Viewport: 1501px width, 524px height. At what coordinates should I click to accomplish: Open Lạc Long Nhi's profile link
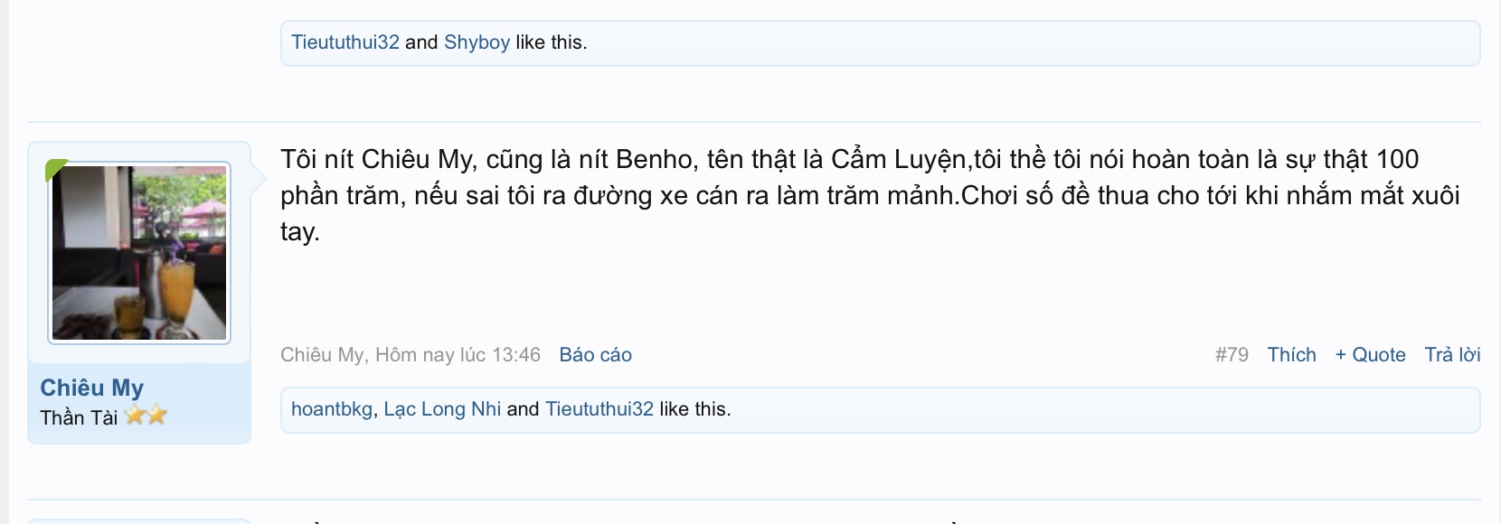(442, 409)
